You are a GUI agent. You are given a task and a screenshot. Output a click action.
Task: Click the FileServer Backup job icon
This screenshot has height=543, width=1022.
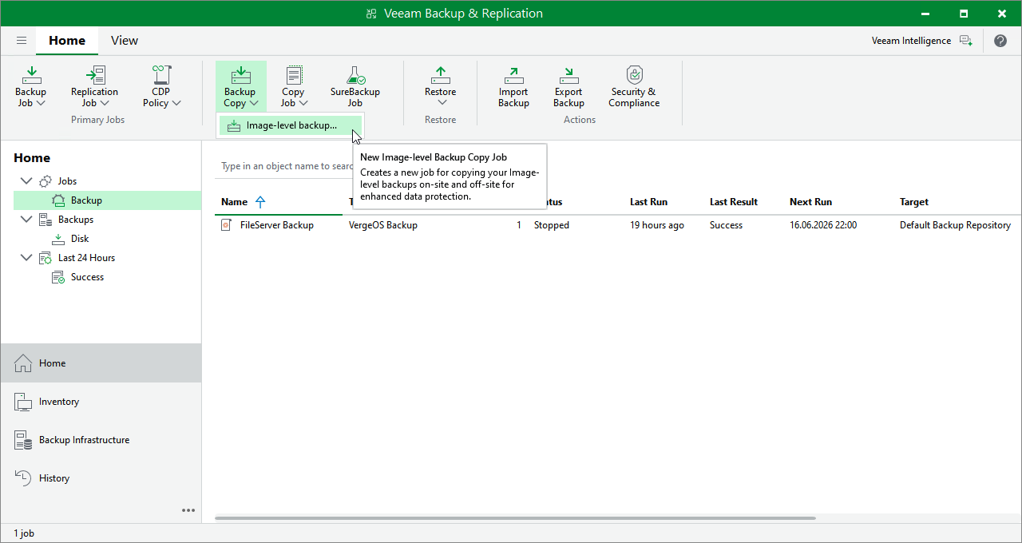(227, 225)
